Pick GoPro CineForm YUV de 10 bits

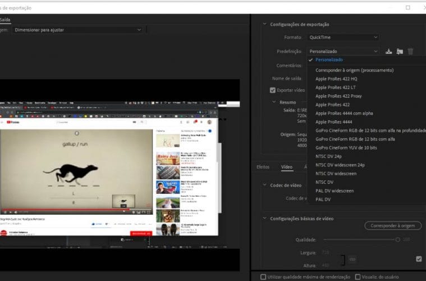coord(346,148)
